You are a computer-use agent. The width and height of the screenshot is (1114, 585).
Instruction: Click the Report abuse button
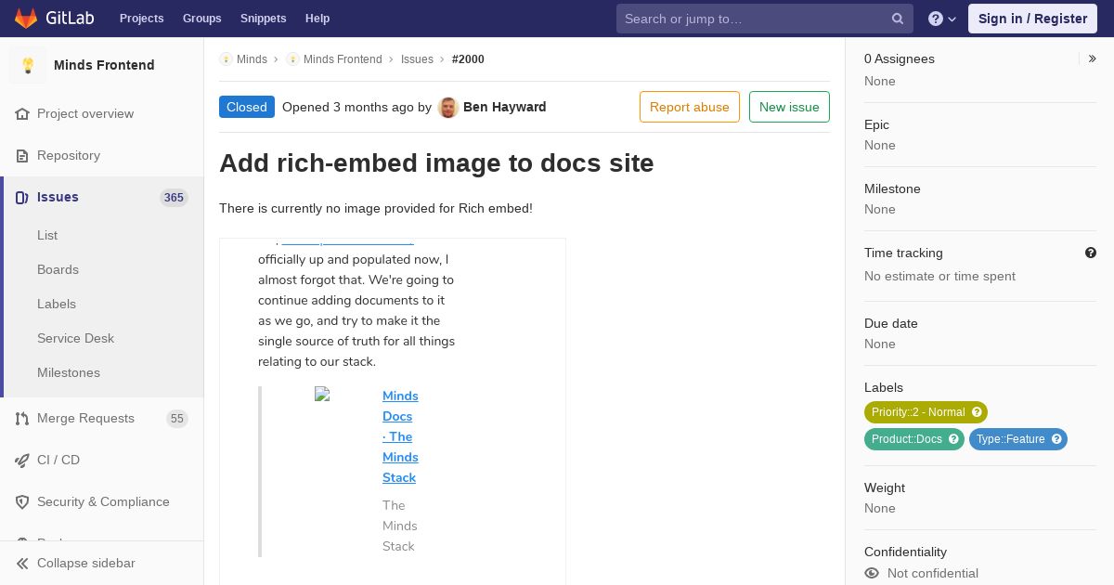pos(690,107)
